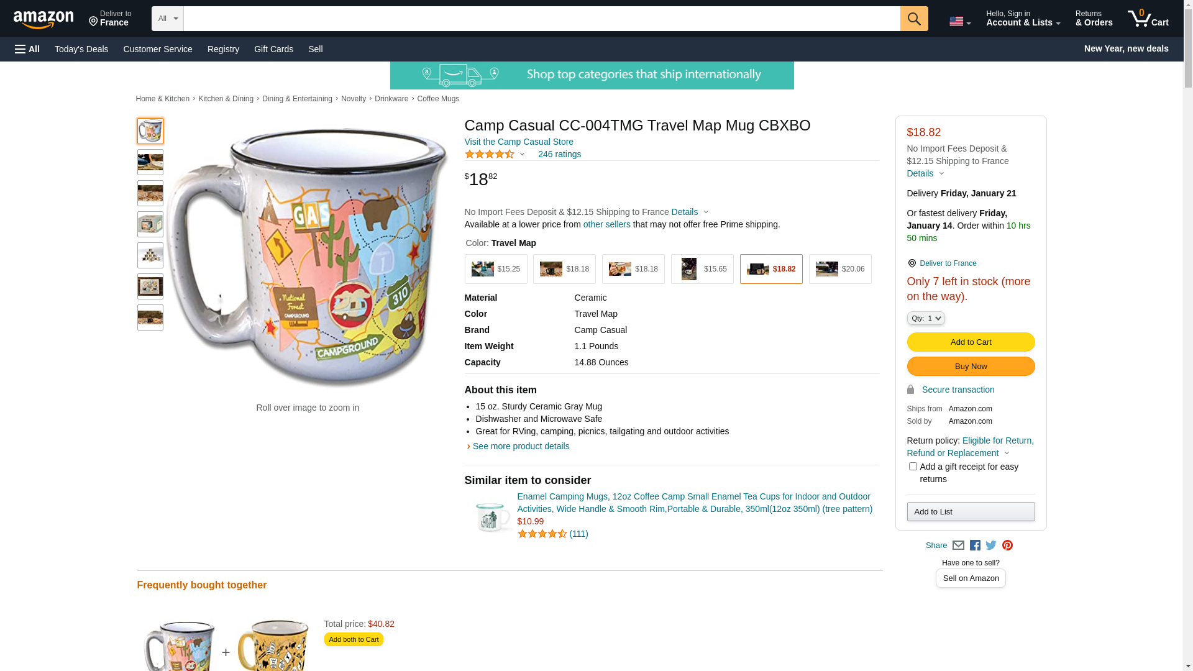The image size is (1193, 671).
Task: Expand the country flag language selector
Action: click(959, 22)
